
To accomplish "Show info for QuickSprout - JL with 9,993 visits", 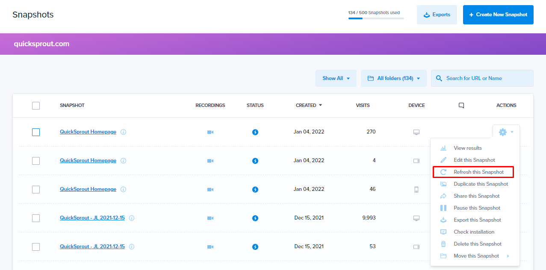I will (132, 218).
